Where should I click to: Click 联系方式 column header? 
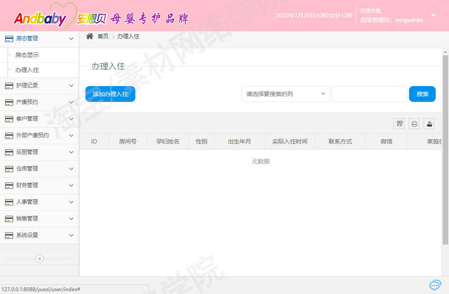coord(340,141)
